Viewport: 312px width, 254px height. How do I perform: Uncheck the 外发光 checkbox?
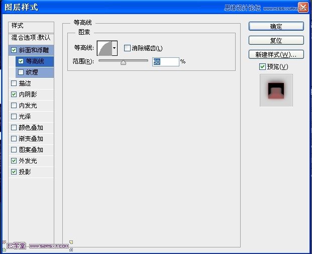[14, 160]
